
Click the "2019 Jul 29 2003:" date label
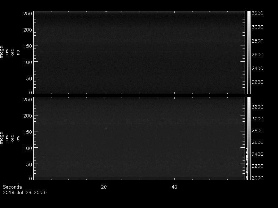(25, 192)
